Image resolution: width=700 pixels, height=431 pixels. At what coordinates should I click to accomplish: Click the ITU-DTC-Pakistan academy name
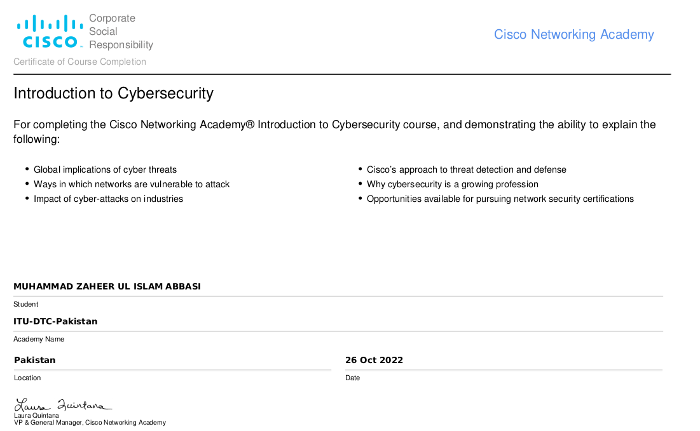55,321
